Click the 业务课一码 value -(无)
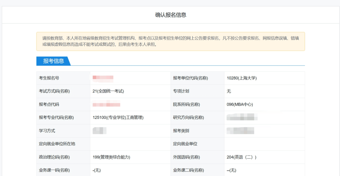Image resolution: width=340 pixels, height=176 pixels. pyautogui.click(x=97, y=170)
